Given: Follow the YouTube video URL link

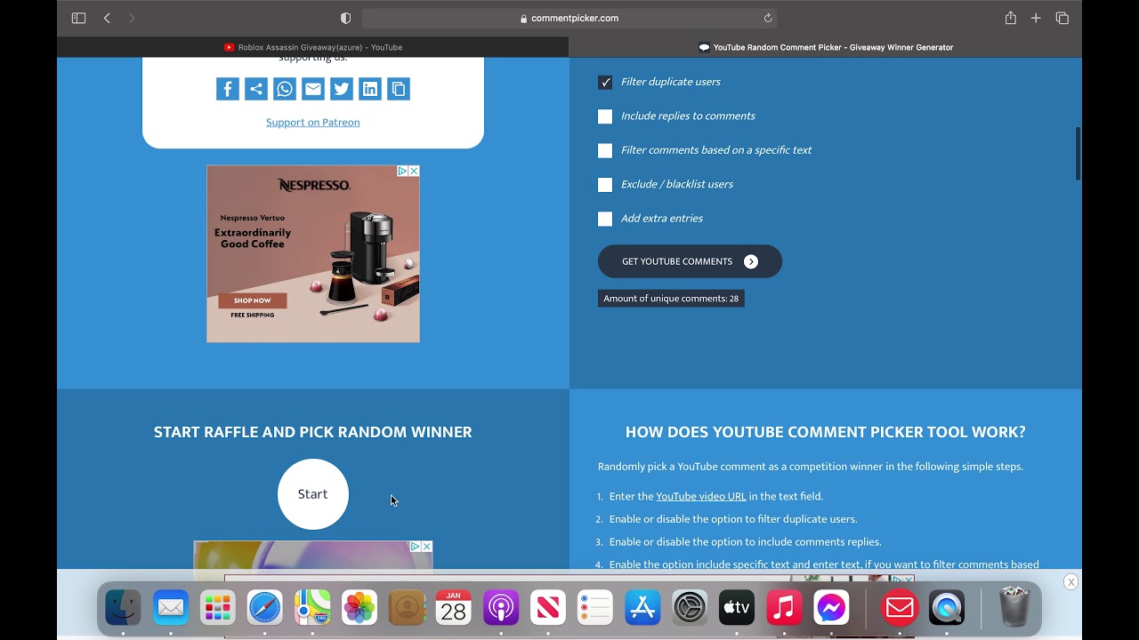Looking at the screenshot, I should [x=701, y=497].
